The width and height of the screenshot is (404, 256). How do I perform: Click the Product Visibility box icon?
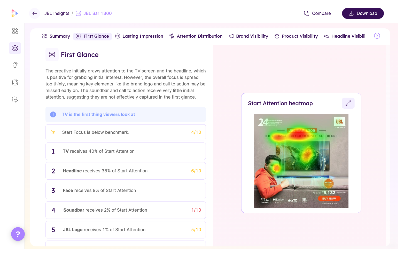coord(277,36)
